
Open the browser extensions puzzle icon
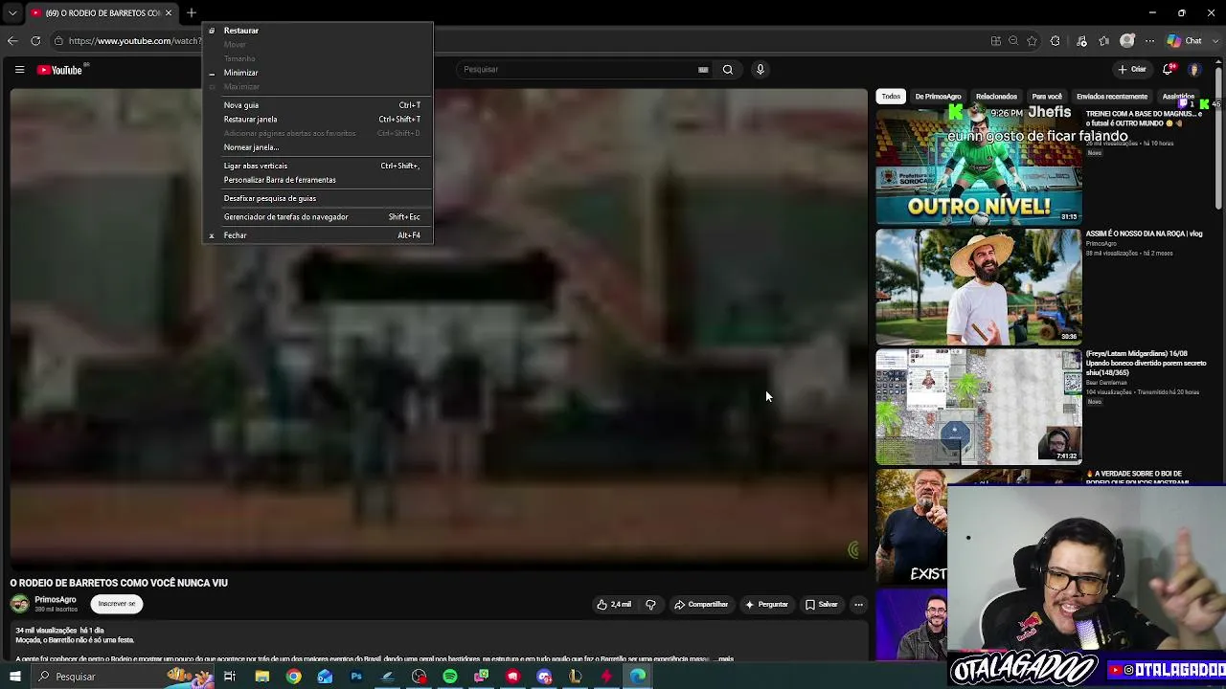[x=1056, y=41]
